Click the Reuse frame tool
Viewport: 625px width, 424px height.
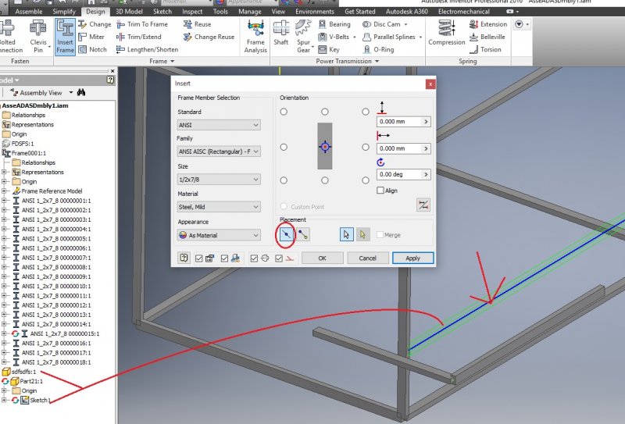[198, 24]
